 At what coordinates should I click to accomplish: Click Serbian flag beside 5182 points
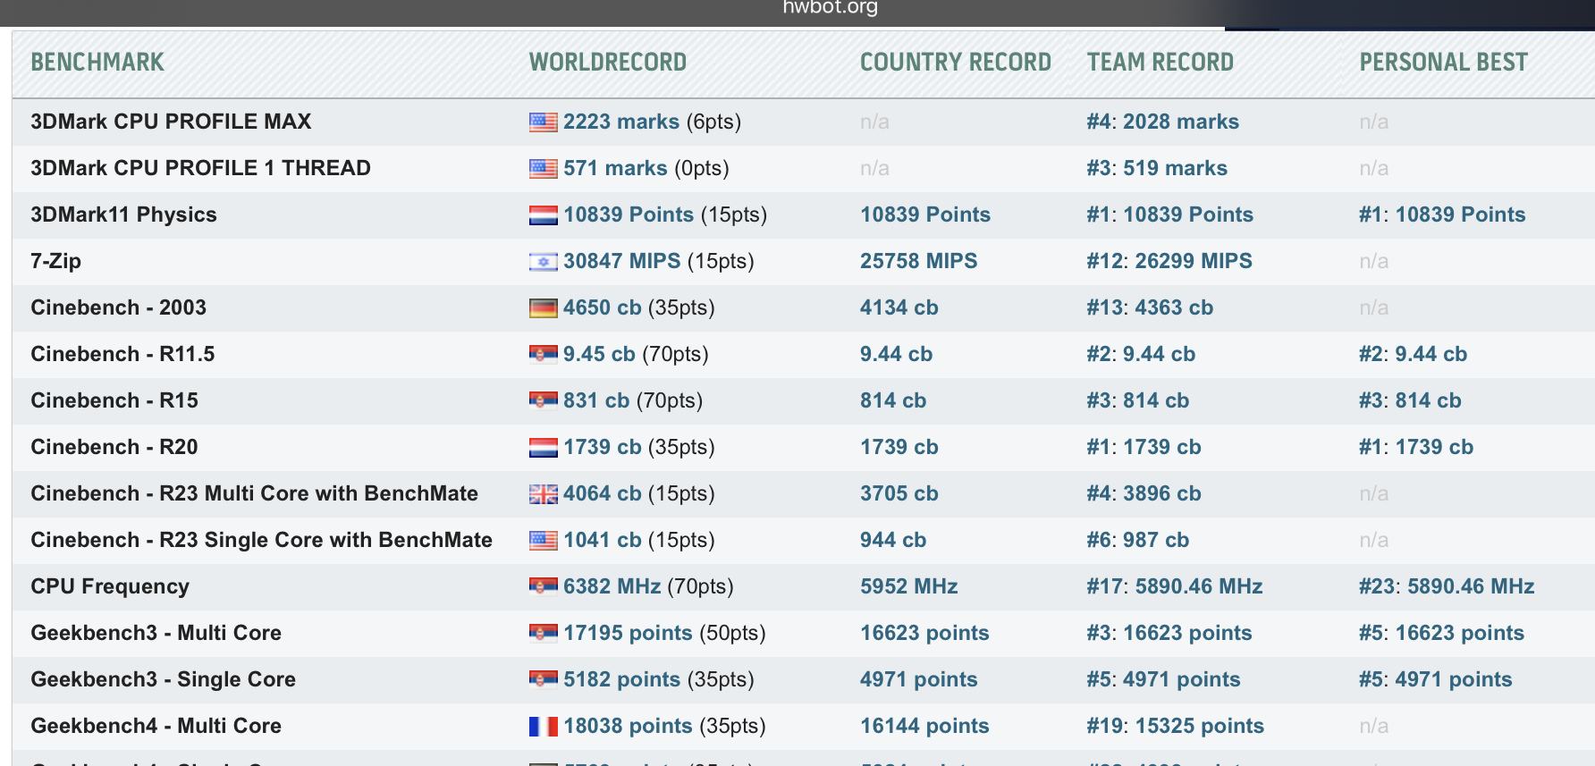pyautogui.click(x=543, y=680)
